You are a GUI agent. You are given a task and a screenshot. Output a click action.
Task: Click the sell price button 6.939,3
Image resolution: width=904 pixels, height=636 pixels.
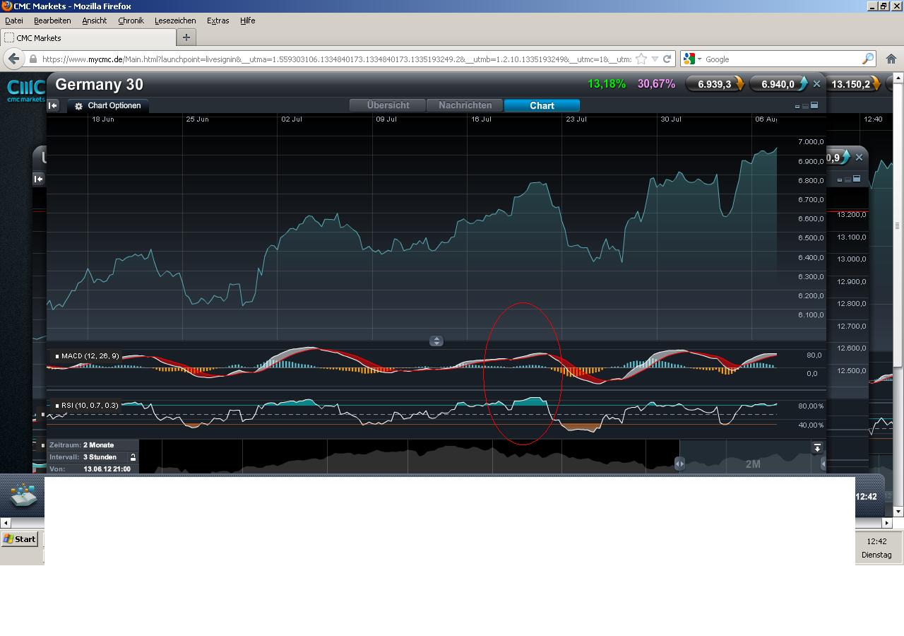coord(714,84)
